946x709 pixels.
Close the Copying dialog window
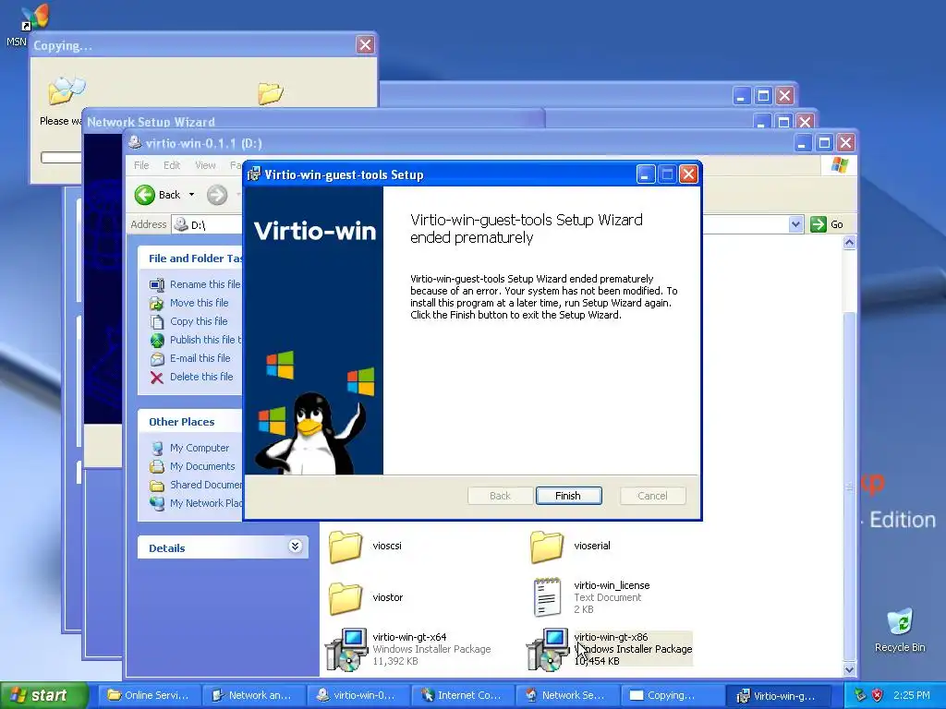[x=365, y=44]
